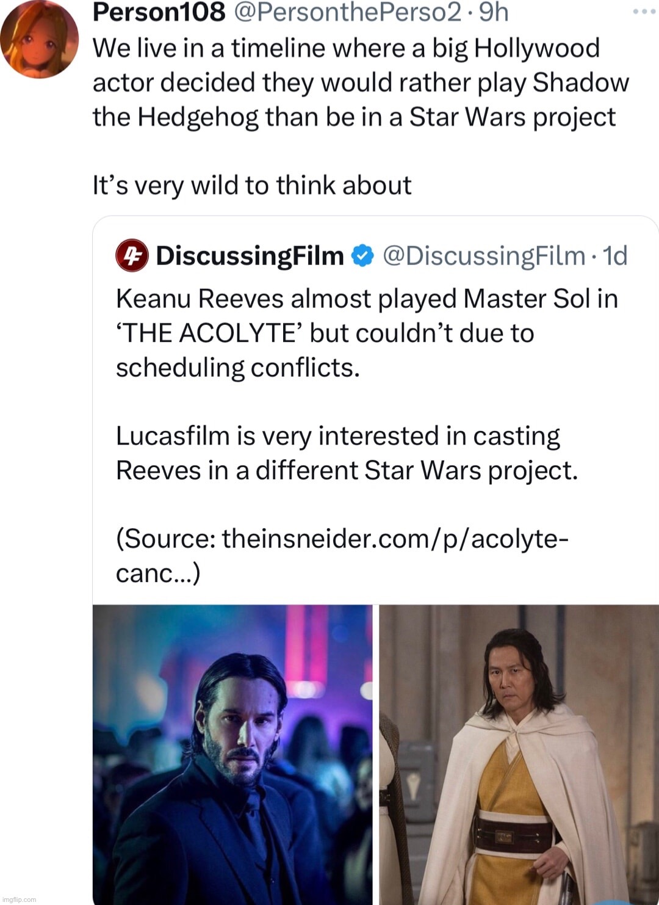Click the 'THE ACOLYTE' title in quoted tweet
Image resolution: width=659 pixels, height=905 pixels.
(x=206, y=333)
